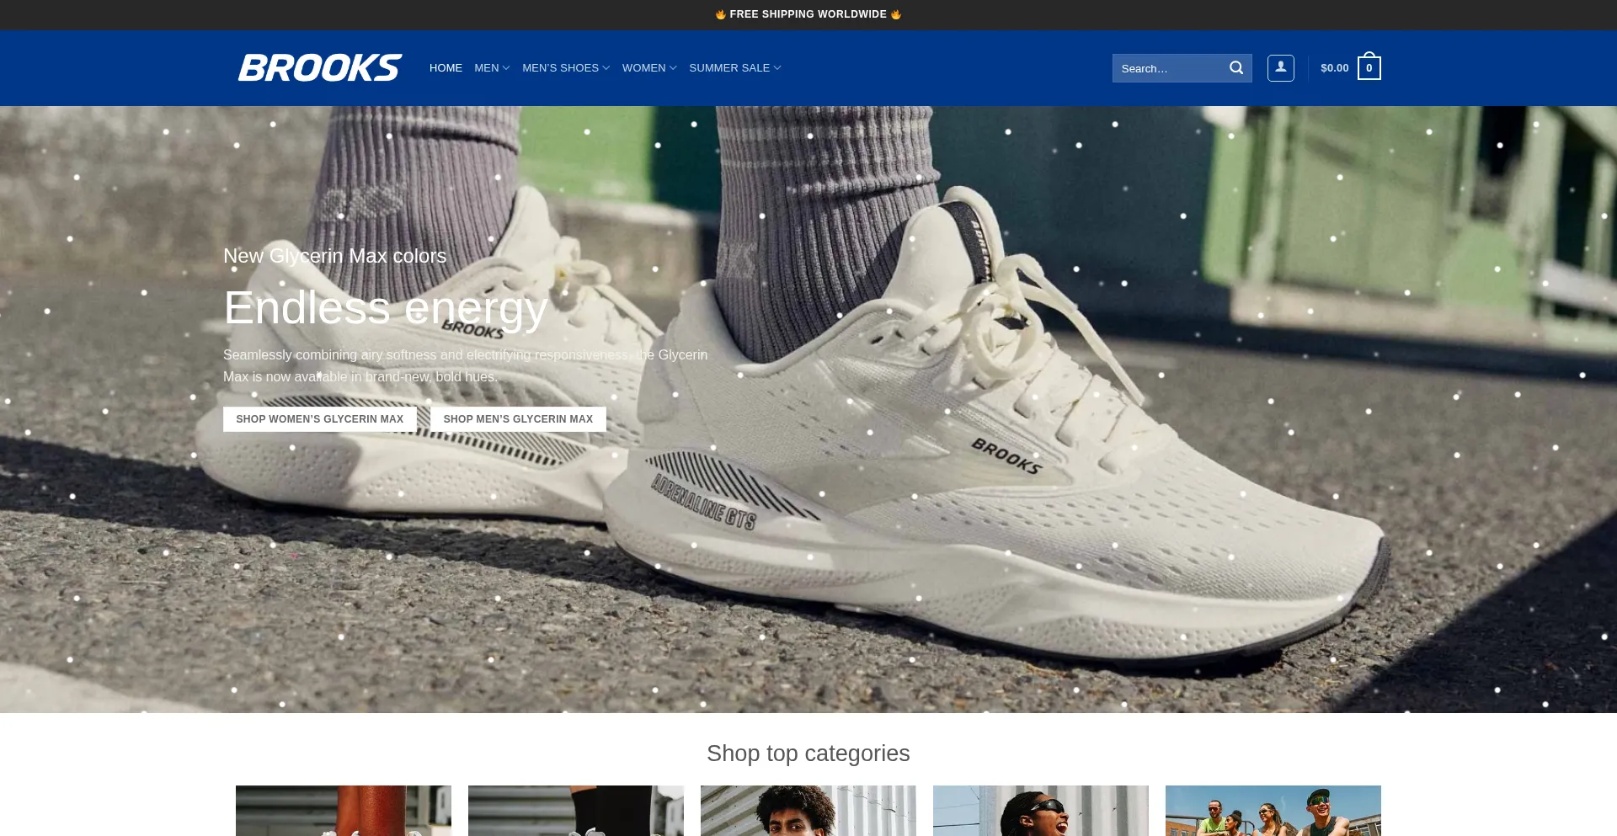Screen dimensions: 1617x836
Task: Open the shopping bag cart icon
Action: click(1369, 68)
